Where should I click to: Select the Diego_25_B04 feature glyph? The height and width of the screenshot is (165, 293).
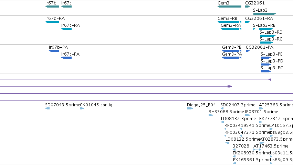pyautogui.click(x=190, y=108)
